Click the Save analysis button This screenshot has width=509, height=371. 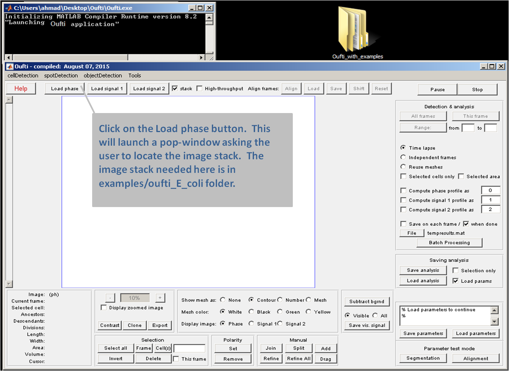[423, 270]
